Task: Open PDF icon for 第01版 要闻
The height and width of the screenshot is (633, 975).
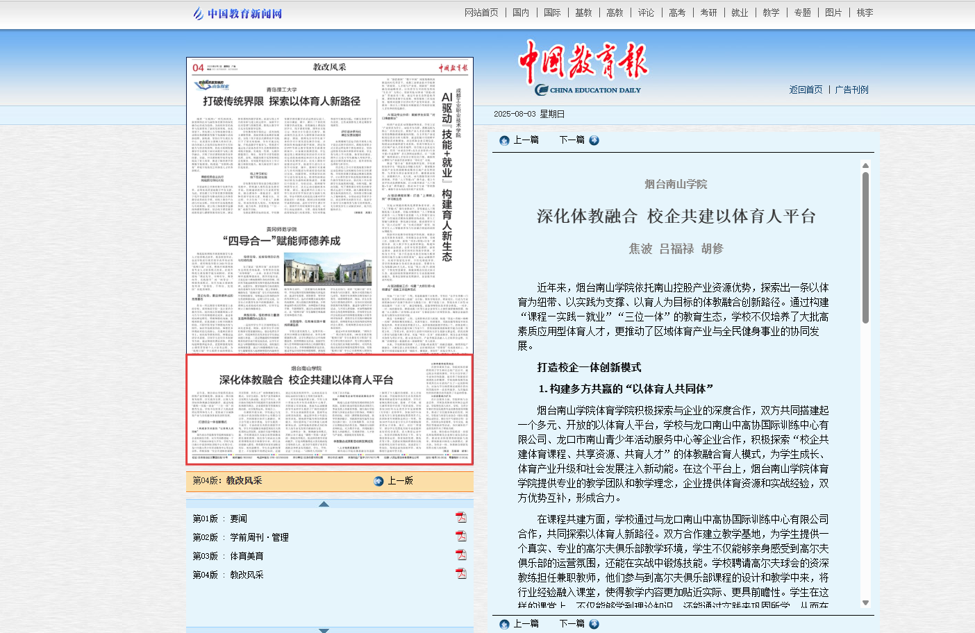Action: click(460, 518)
